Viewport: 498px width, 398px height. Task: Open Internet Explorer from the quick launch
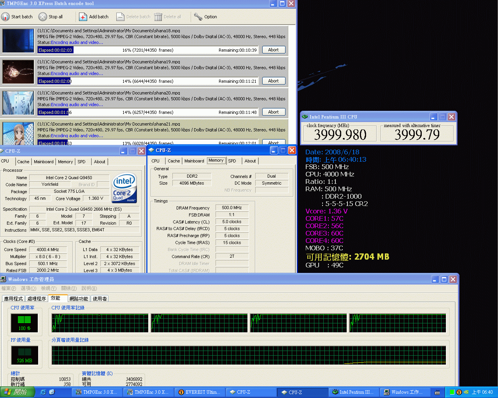(43, 392)
